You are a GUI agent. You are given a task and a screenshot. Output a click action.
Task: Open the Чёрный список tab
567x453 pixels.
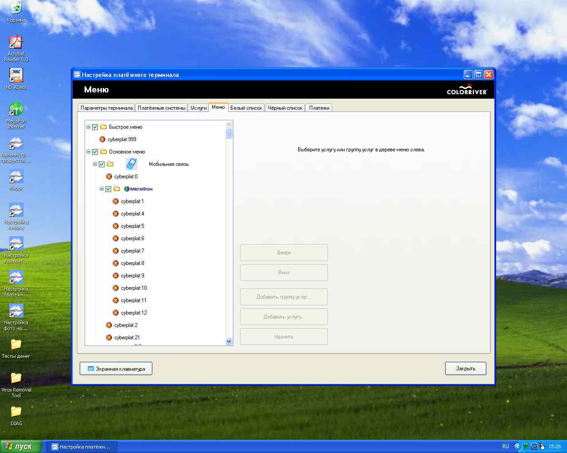(x=285, y=108)
